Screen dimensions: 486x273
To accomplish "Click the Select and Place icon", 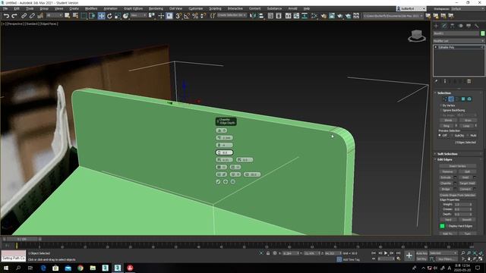I will (x=125, y=15).
